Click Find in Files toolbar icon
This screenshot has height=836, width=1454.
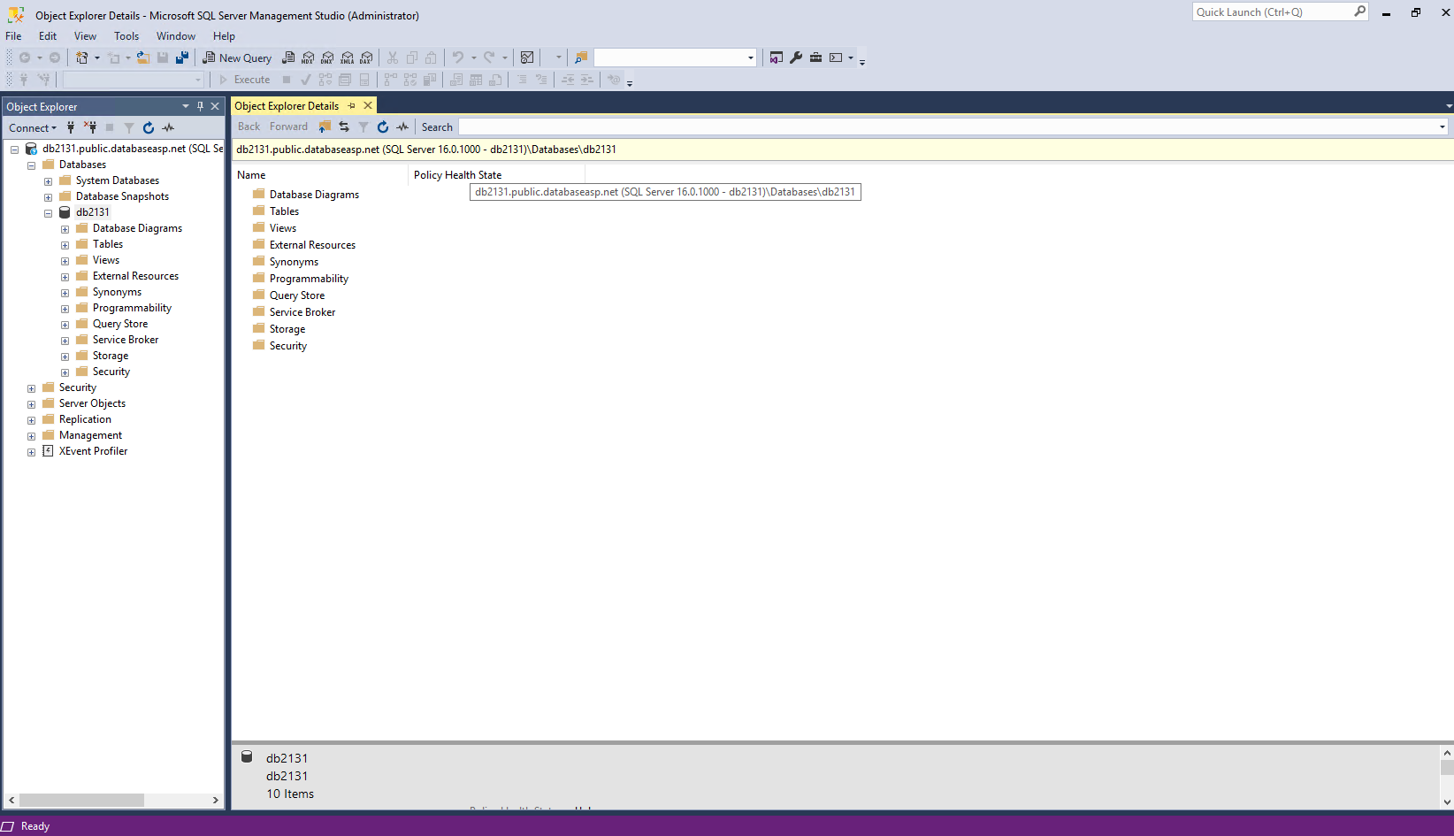pyautogui.click(x=581, y=58)
